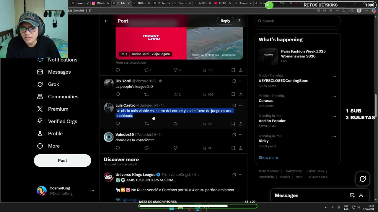Like Valedor89's comment
This screenshot has height=212, width=378.
point(175,148)
